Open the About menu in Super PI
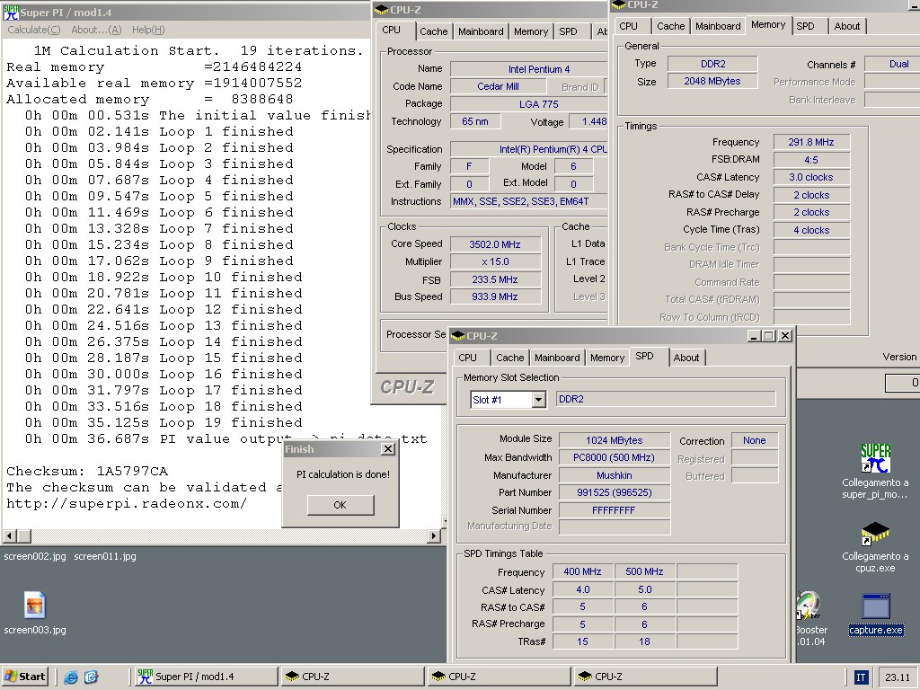Screen dimensions: 920x690 coord(96,30)
